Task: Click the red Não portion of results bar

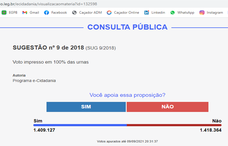Action: click(x=174, y=125)
